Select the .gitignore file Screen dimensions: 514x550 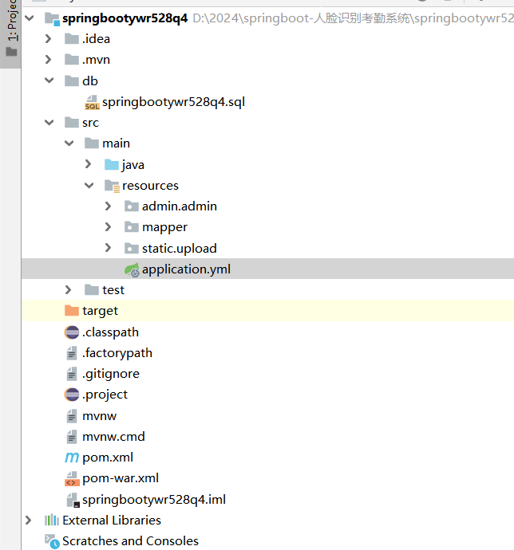coord(110,374)
